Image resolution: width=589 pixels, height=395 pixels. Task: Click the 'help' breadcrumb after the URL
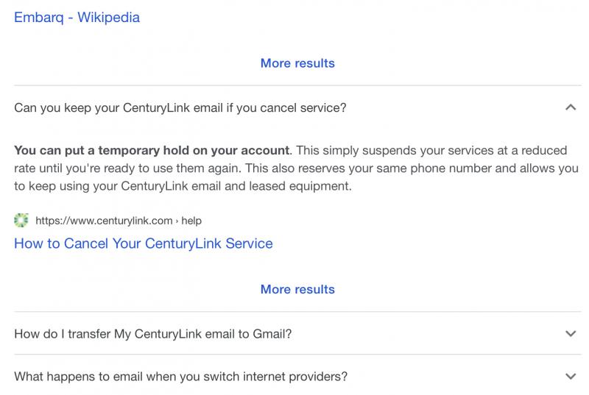(x=191, y=221)
